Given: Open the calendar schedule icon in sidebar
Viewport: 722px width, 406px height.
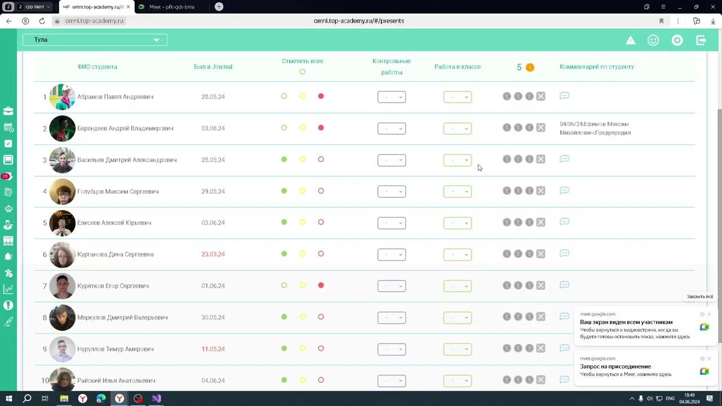Looking at the screenshot, I should pos(8,127).
